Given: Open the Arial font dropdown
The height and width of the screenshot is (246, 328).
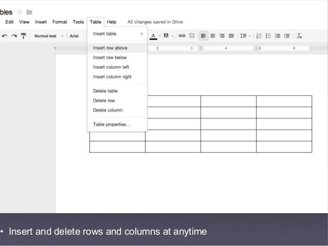Looking at the screenshot, I should [x=75, y=36].
